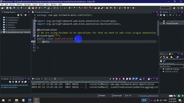
Task: Click the Debug bug toolbar icon
Action: click(64, 8)
